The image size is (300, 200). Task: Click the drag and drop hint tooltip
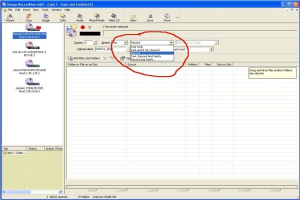tap(272, 73)
